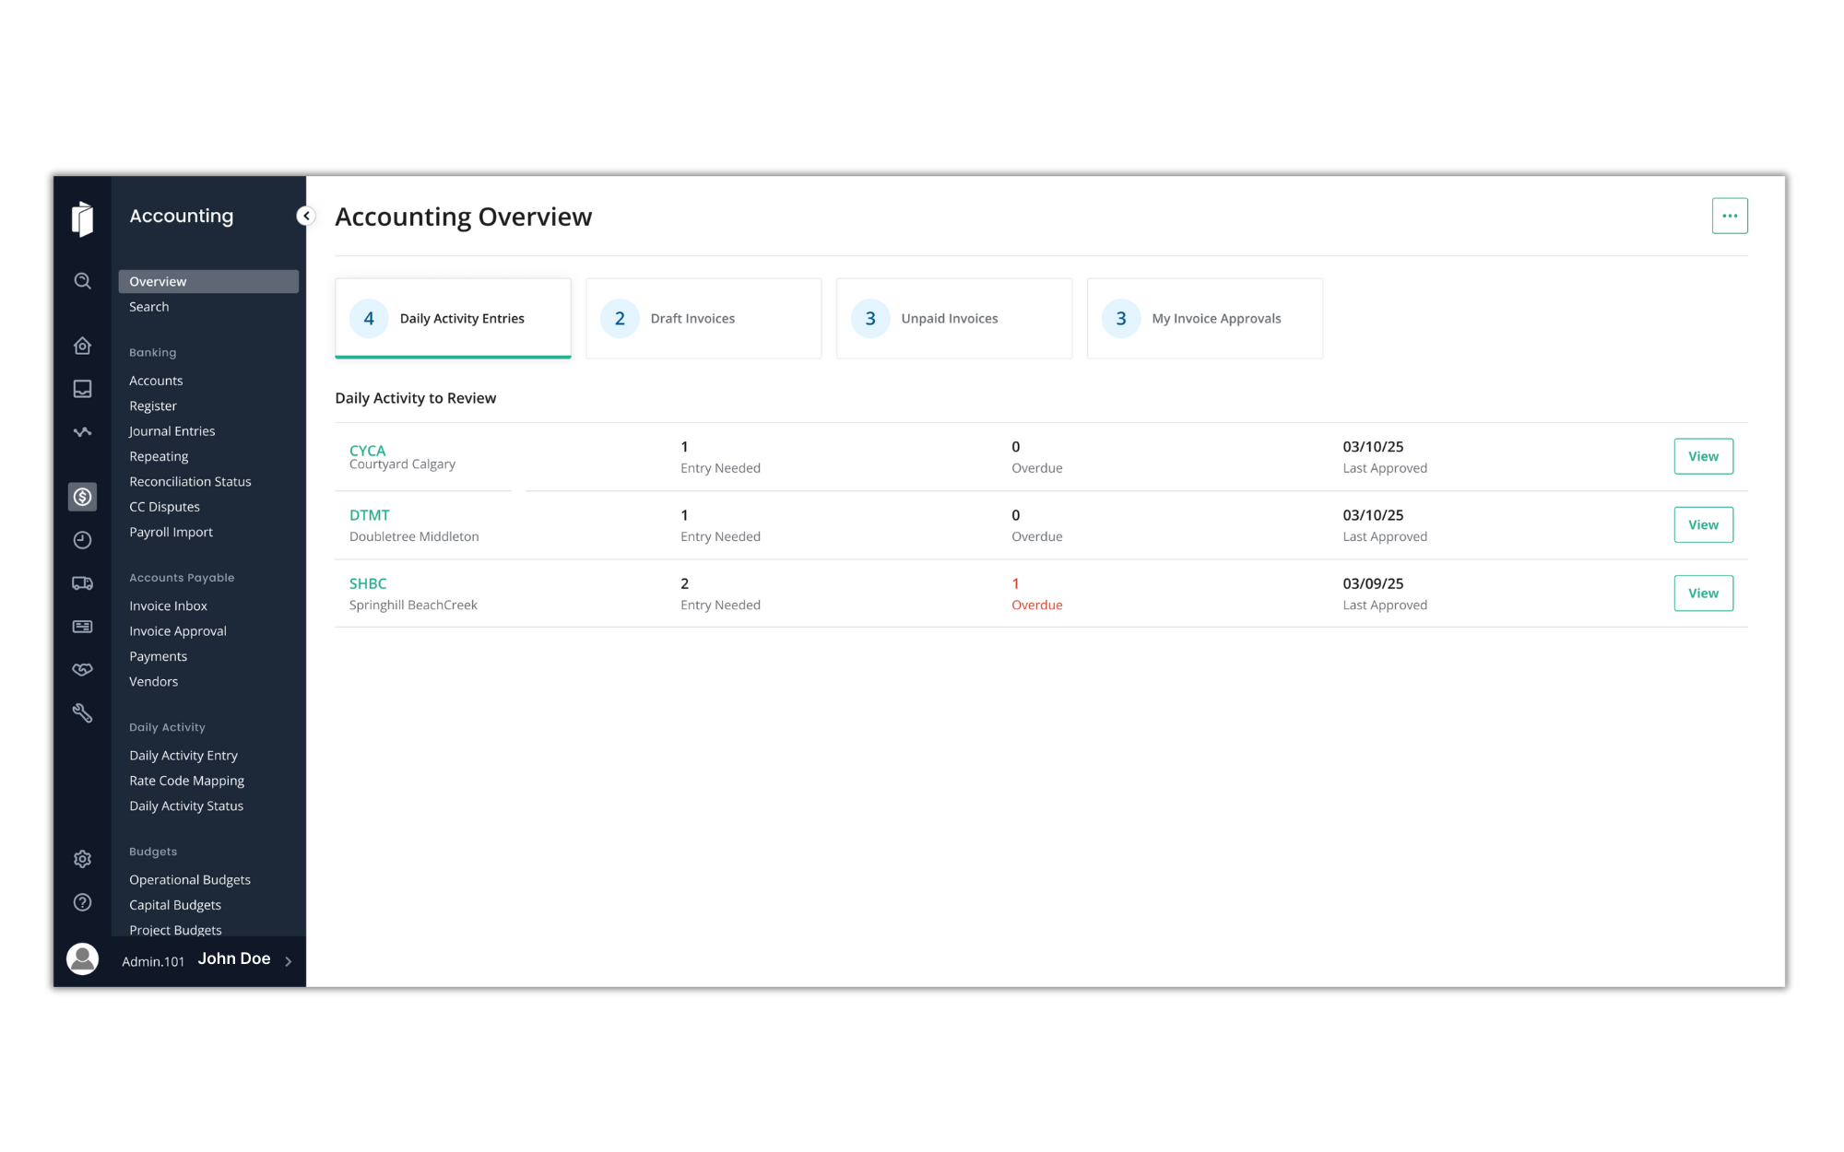Open the search magnifier icon in rail
The height and width of the screenshot is (1152, 1844).
tap(82, 281)
